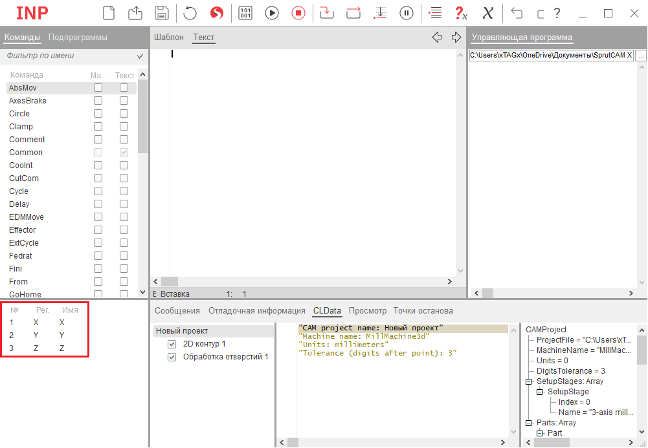Image resolution: width=648 pixels, height=448 pixels.
Task: Click the Фильтр по имени filter field
Action: [x=68, y=56]
